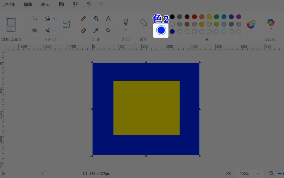Expand the 100% zoom level dropdown
Screen dimensions: 284x178
(258, 174)
